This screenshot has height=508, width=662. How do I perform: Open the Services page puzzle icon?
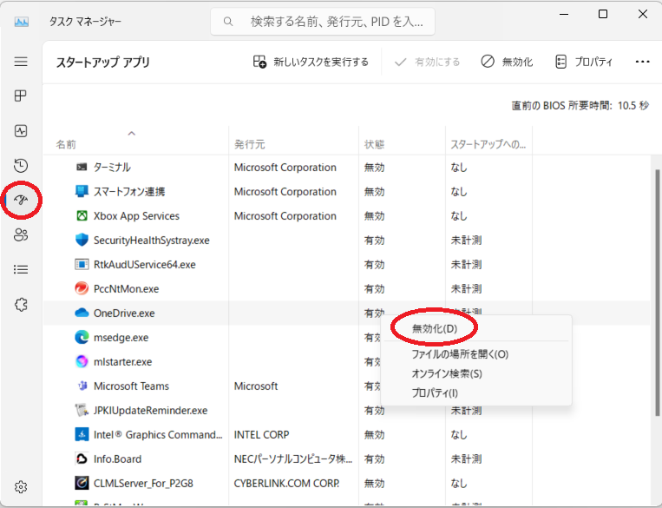(x=21, y=304)
